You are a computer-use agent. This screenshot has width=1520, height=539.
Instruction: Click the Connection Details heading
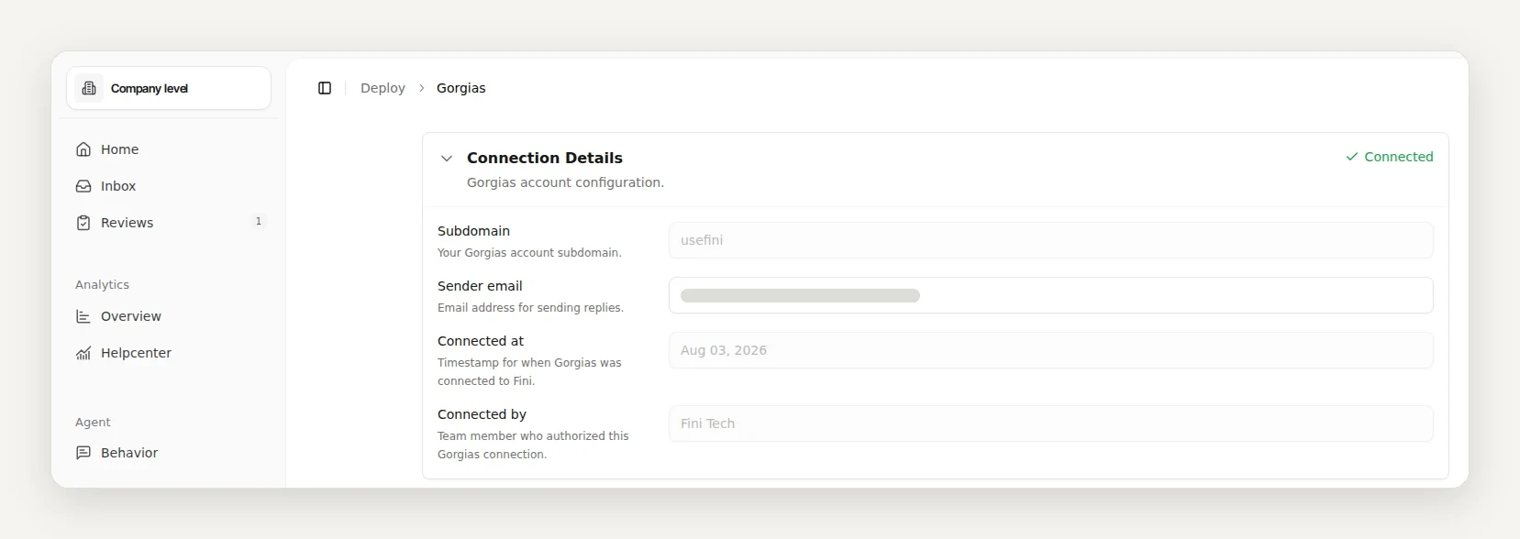[x=545, y=158]
